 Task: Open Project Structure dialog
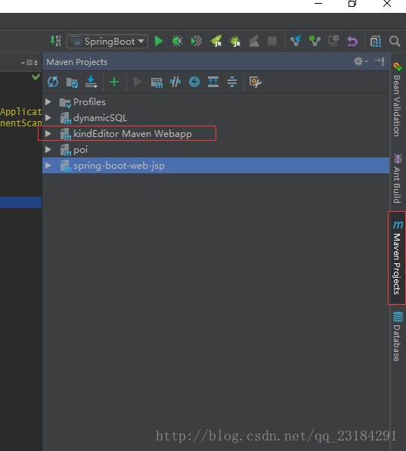coord(376,41)
